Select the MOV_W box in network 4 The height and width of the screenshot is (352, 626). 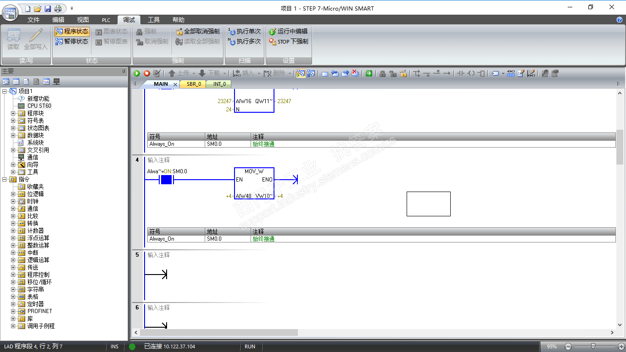tap(254, 184)
